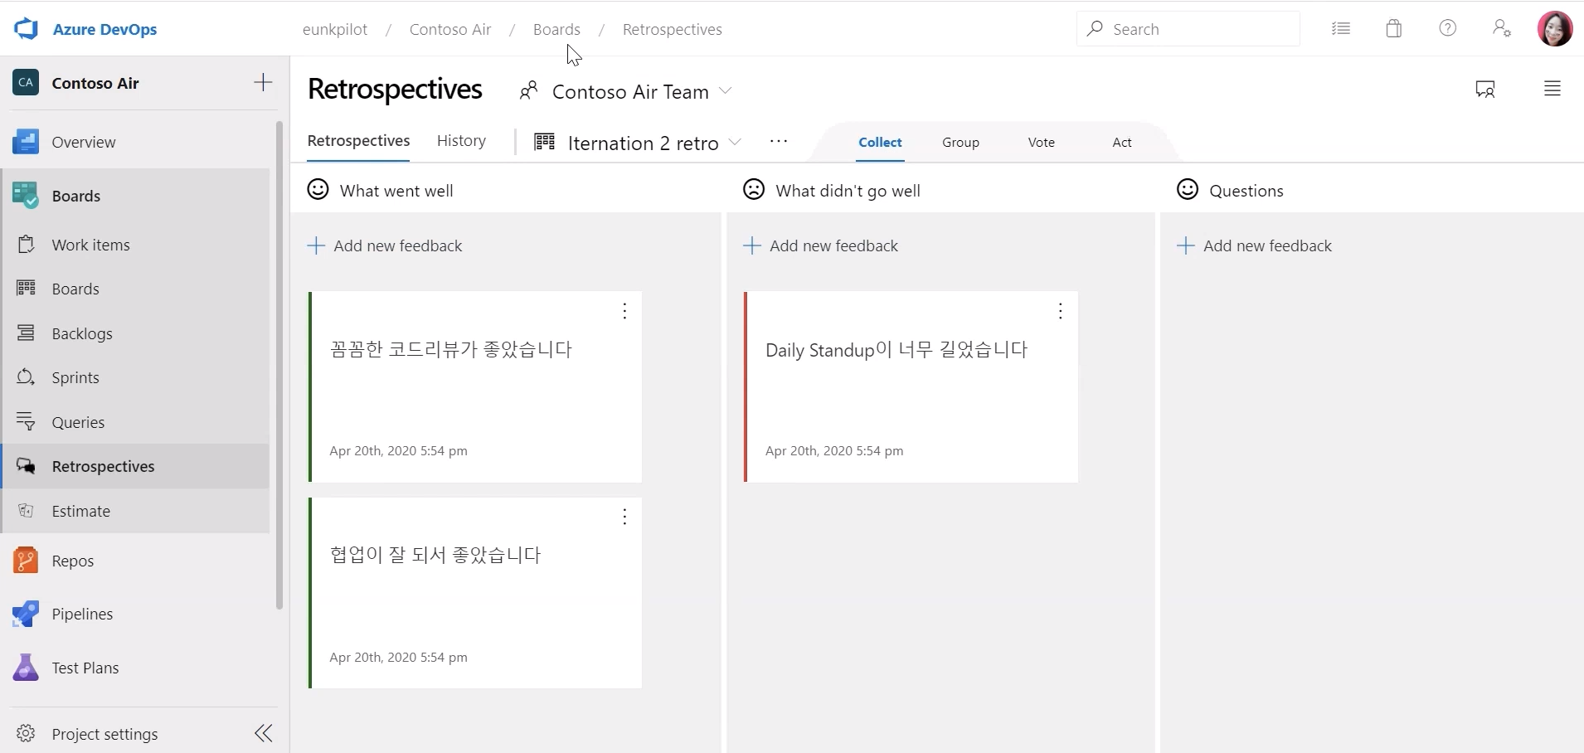This screenshot has width=1584, height=753.
Task: Select the Group phase tab
Action: 960,143
